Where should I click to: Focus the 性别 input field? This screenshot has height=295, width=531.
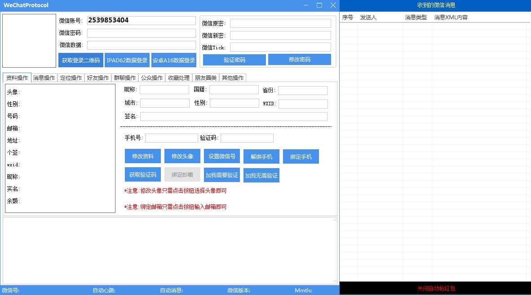235,103
